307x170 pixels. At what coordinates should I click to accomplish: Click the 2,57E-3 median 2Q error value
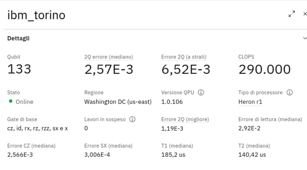point(109,69)
